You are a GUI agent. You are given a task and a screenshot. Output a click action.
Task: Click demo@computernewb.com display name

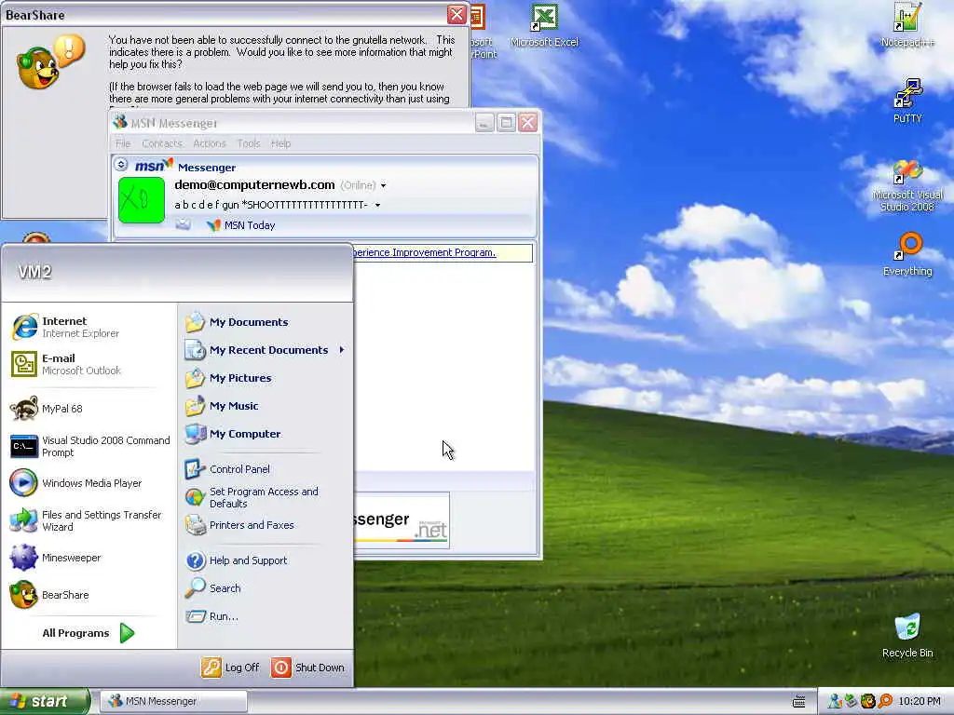pos(254,185)
